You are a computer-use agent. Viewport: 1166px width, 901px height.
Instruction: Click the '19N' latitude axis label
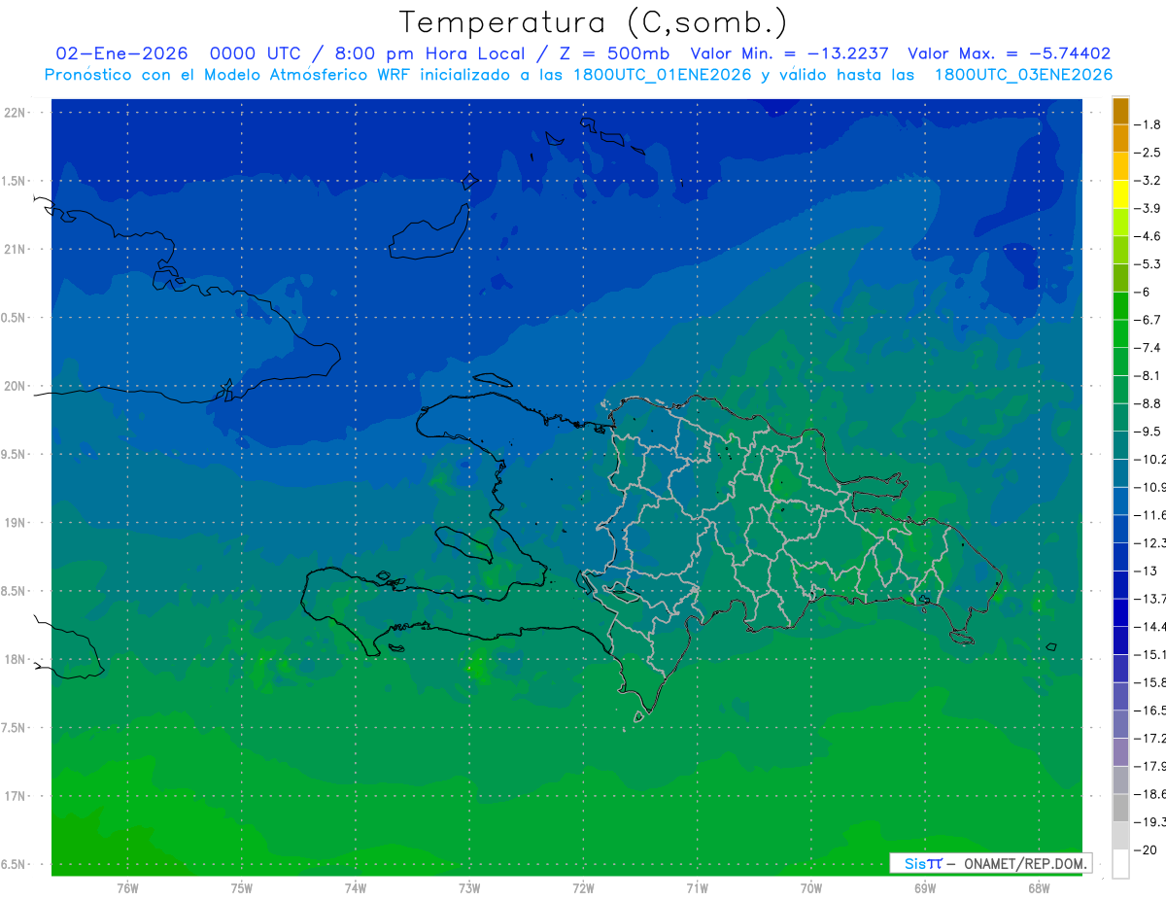point(14,523)
